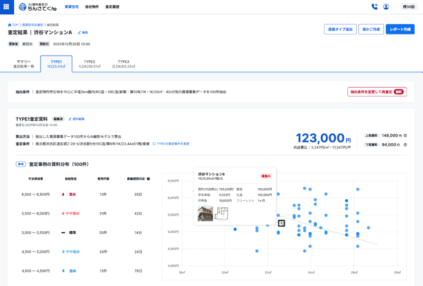Click help icon next to 下限賃料
Viewport: 423px width, 286px height.
(405, 145)
